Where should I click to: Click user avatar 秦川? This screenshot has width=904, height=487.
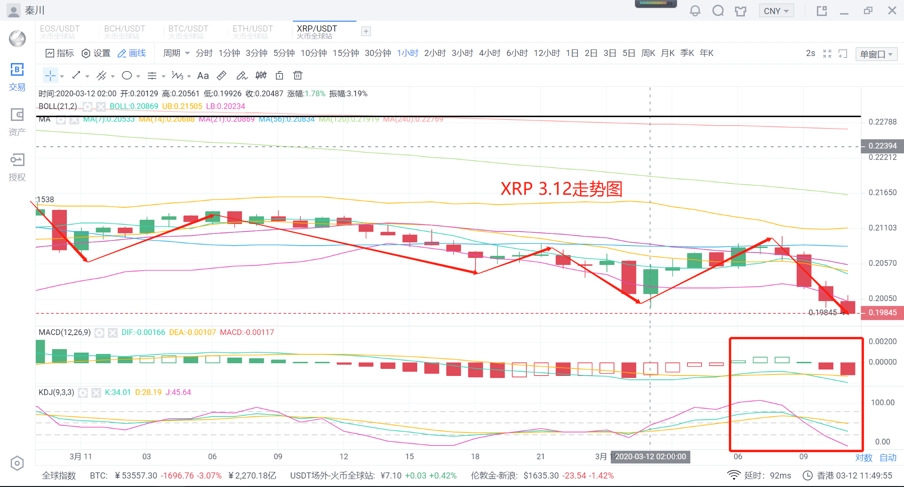[26, 10]
